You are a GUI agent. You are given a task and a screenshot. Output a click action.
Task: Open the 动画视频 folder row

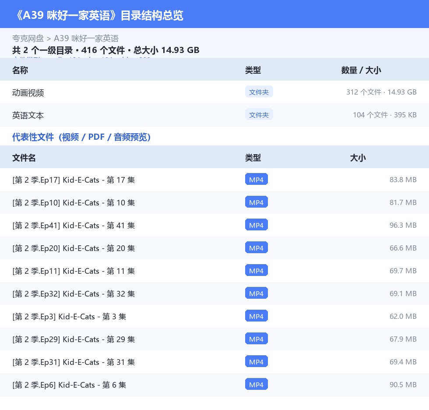(214, 92)
